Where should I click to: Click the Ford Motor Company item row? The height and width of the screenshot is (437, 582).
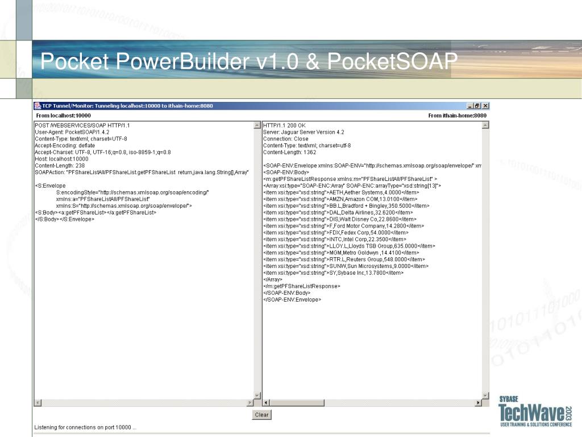344,226
